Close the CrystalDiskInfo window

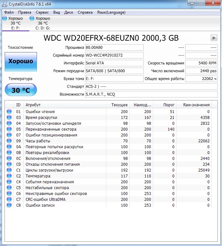click(213, 3)
